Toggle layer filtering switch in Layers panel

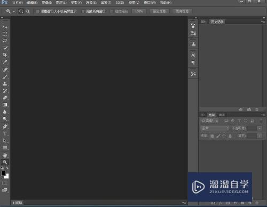tap(261, 121)
